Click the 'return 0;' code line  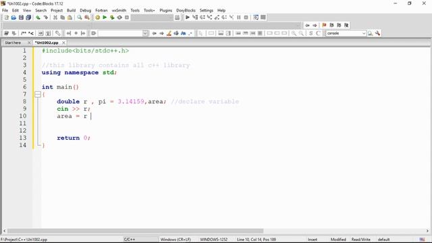click(74, 138)
